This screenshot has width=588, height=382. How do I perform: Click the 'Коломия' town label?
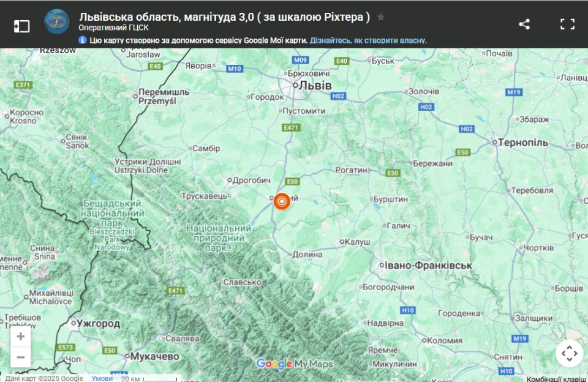445,340
